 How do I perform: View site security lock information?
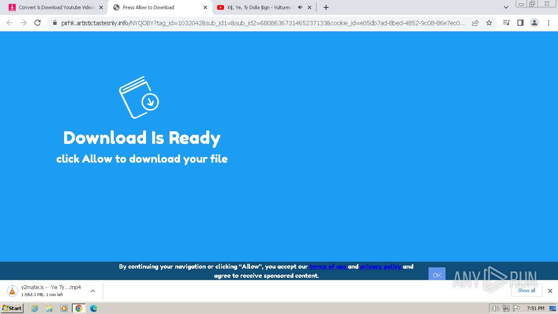pyautogui.click(x=54, y=23)
